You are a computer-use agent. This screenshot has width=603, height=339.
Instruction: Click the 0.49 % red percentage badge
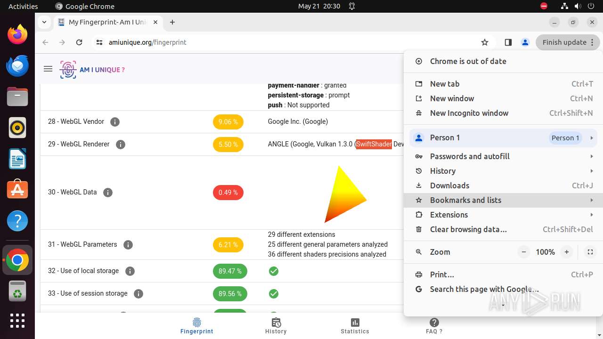point(228,193)
